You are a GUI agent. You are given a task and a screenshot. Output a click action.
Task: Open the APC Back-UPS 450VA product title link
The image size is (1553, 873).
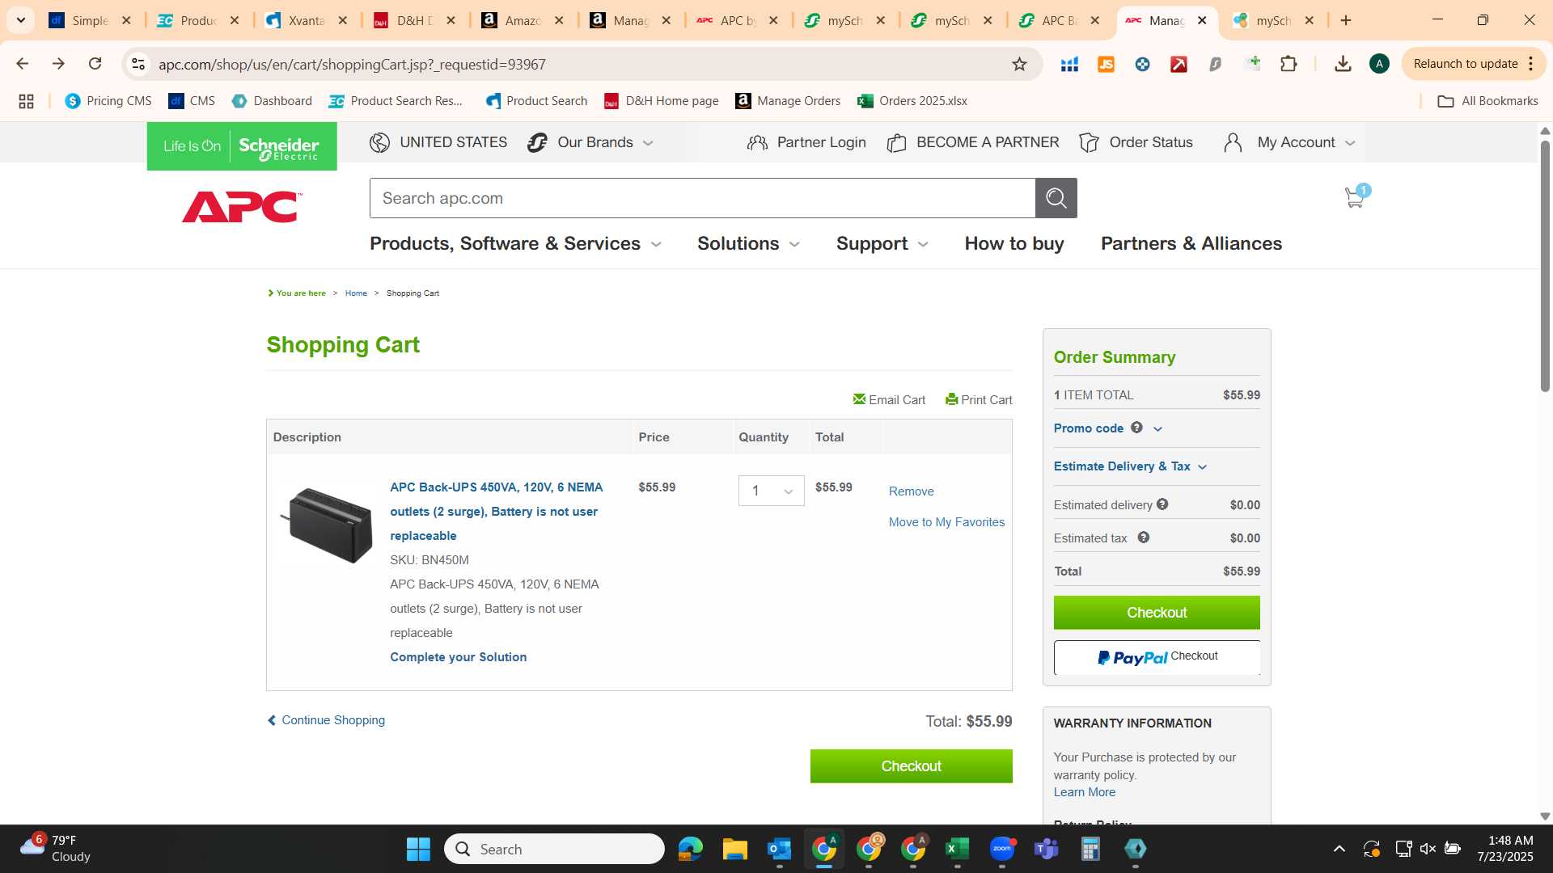496,512
